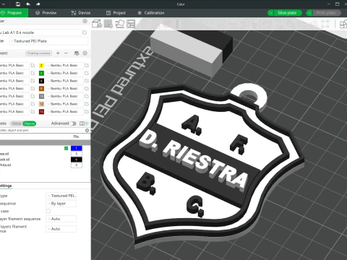Screen dimensions: 347x260
Task: Open the Project tab
Action: click(x=116, y=13)
